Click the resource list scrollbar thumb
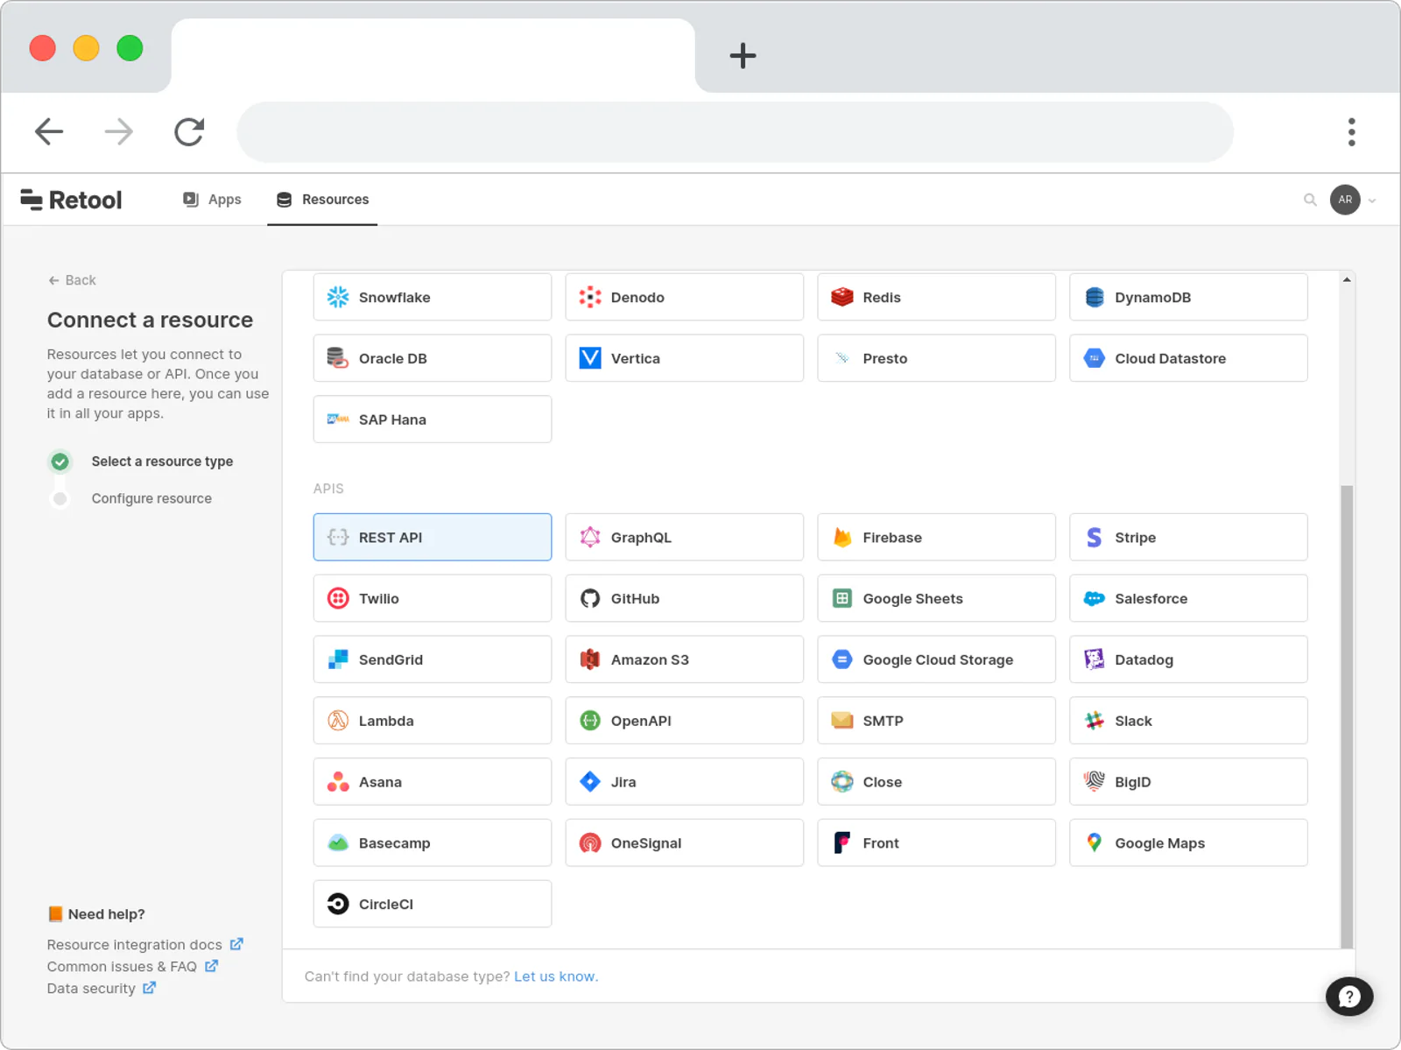Viewport: 1401px width, 1050px height. point(1347,715)
